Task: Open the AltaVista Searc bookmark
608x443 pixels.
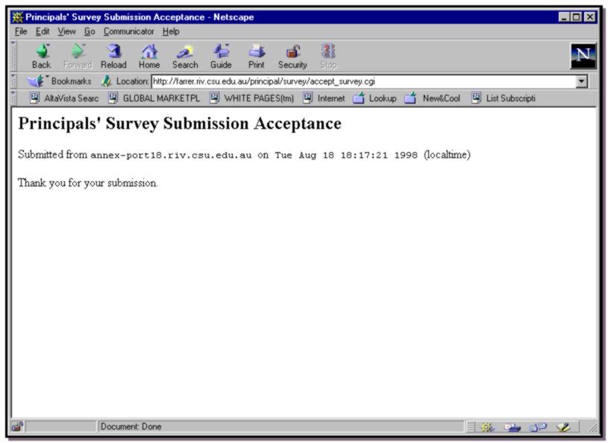Action: pyautogui.click(x=65, y=98)
